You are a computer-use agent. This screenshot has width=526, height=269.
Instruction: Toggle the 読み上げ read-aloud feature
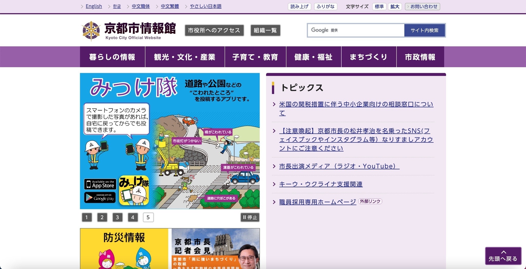(x=299, y=7)
